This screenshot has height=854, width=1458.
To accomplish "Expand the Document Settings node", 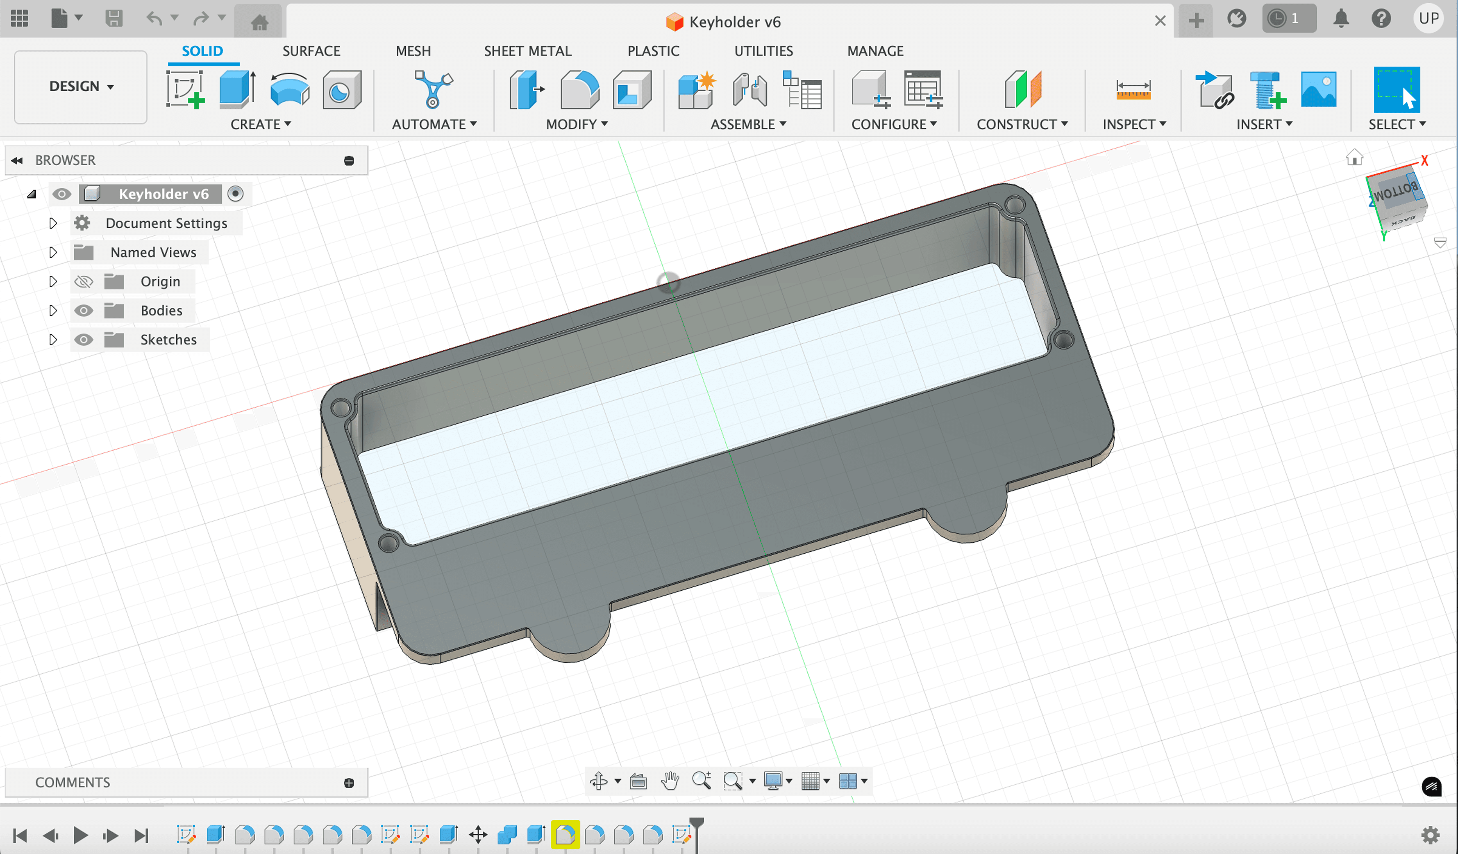I will [x=53, y=223].
